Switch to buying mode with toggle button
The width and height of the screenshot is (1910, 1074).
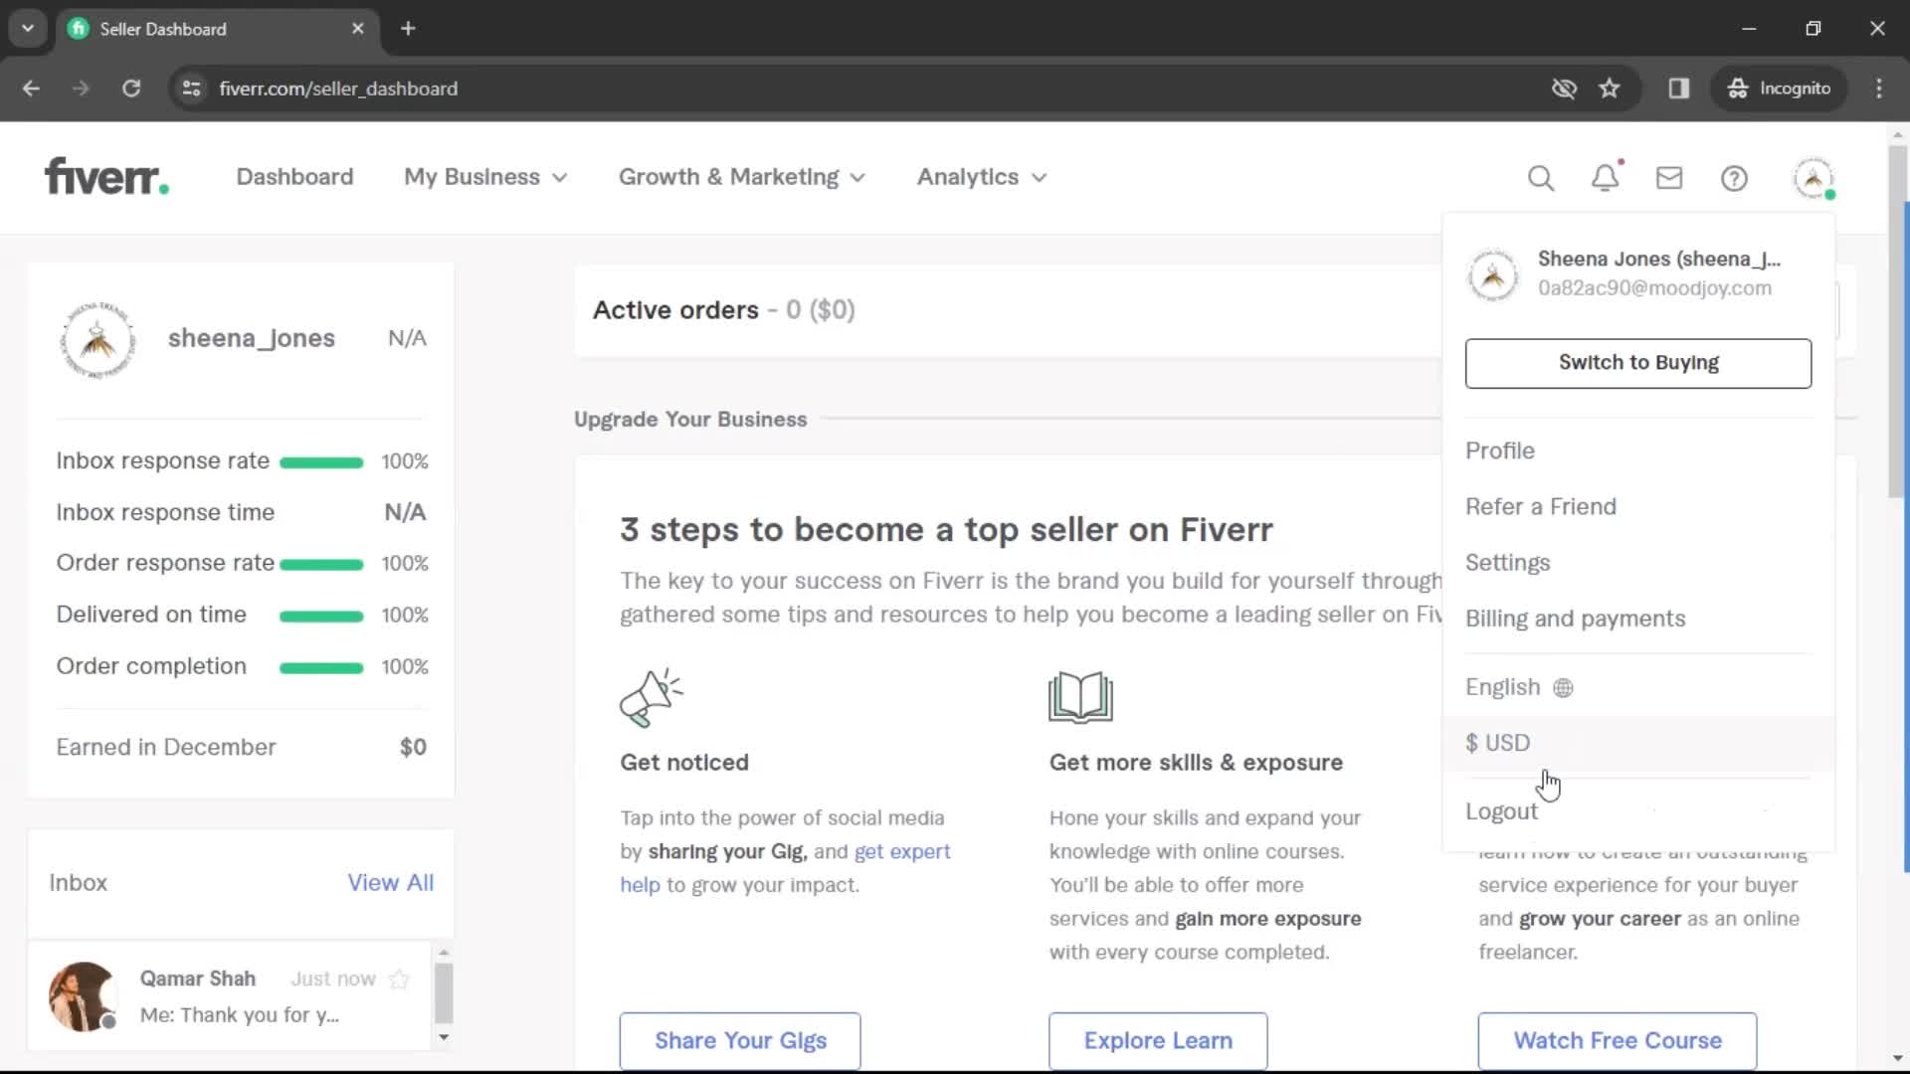1638,362
